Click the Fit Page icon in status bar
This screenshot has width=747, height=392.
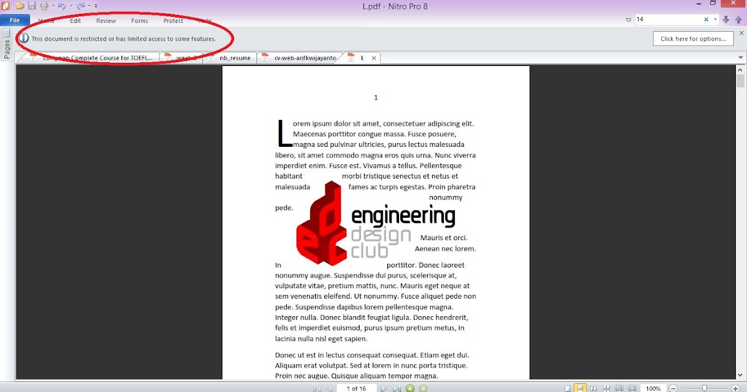[632, 388]
